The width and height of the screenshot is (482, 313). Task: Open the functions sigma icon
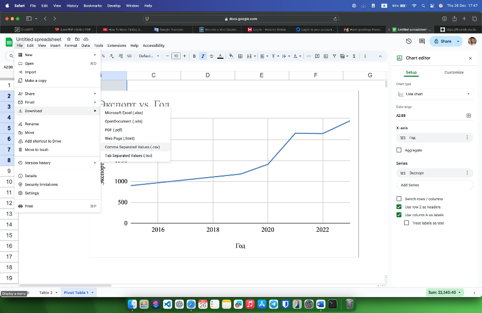point(354,56)
